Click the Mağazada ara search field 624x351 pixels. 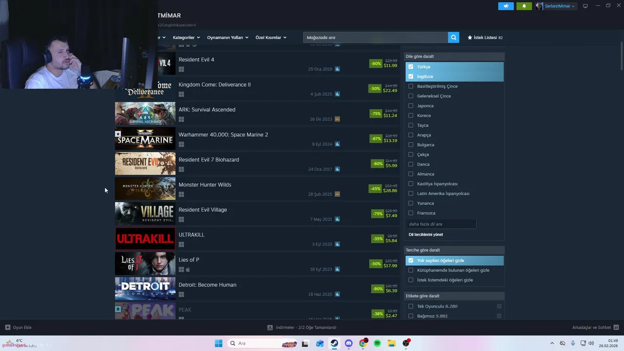coord(375,38)
